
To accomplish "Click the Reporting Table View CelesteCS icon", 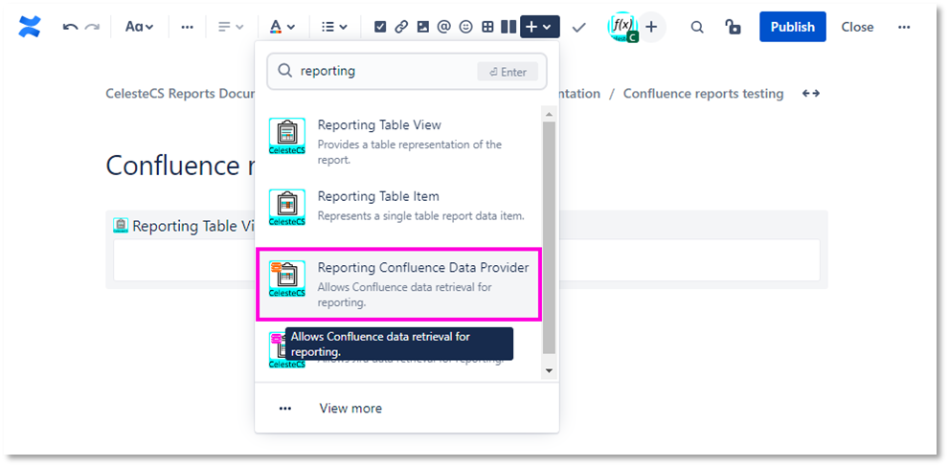I will [287, 137].
